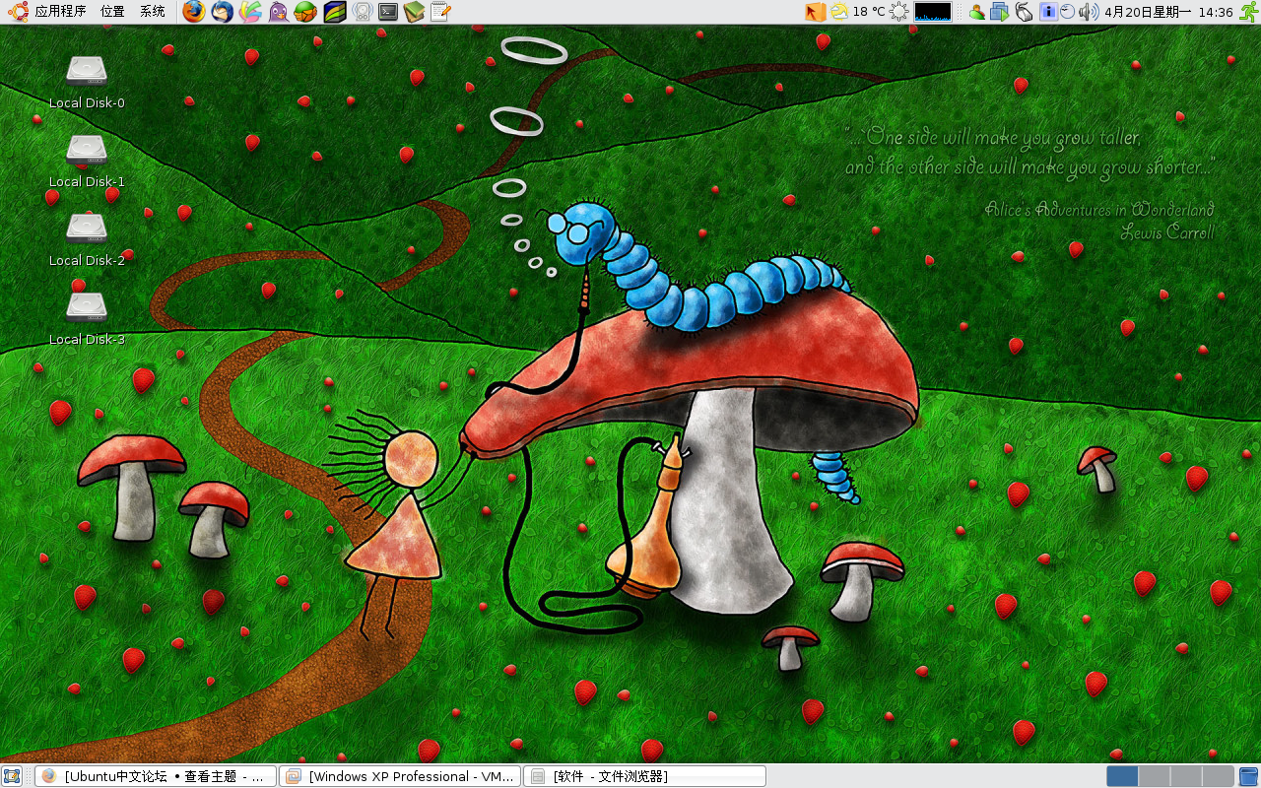Click the green striped cube launcher

335,12
